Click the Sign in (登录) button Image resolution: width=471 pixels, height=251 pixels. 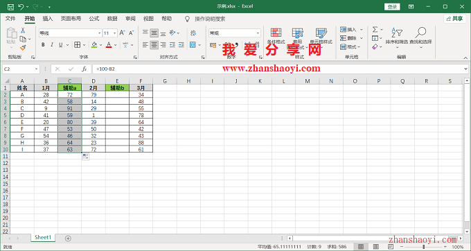(392, 7)
